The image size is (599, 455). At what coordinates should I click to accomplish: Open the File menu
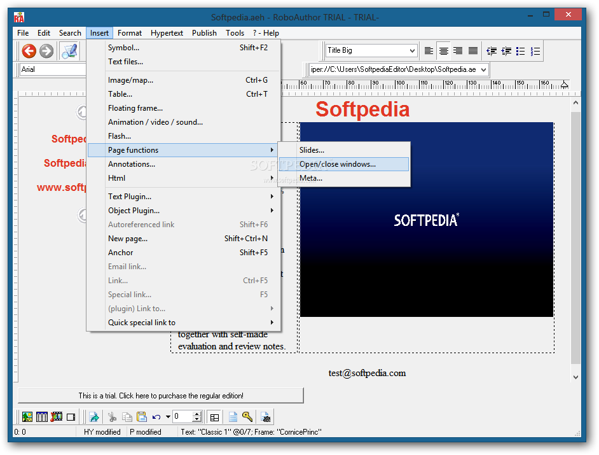pos(23,33)
